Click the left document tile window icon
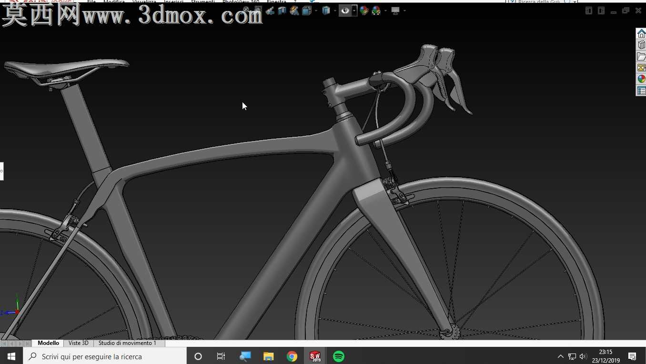Image resolution: width=646 pixels, height=364 pixels. [589, 10]
